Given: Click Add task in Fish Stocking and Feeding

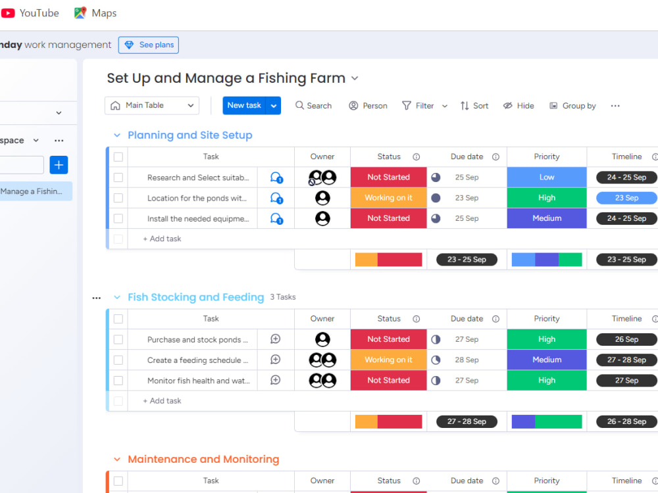Looking at the screenshot, I should (163, 401).
